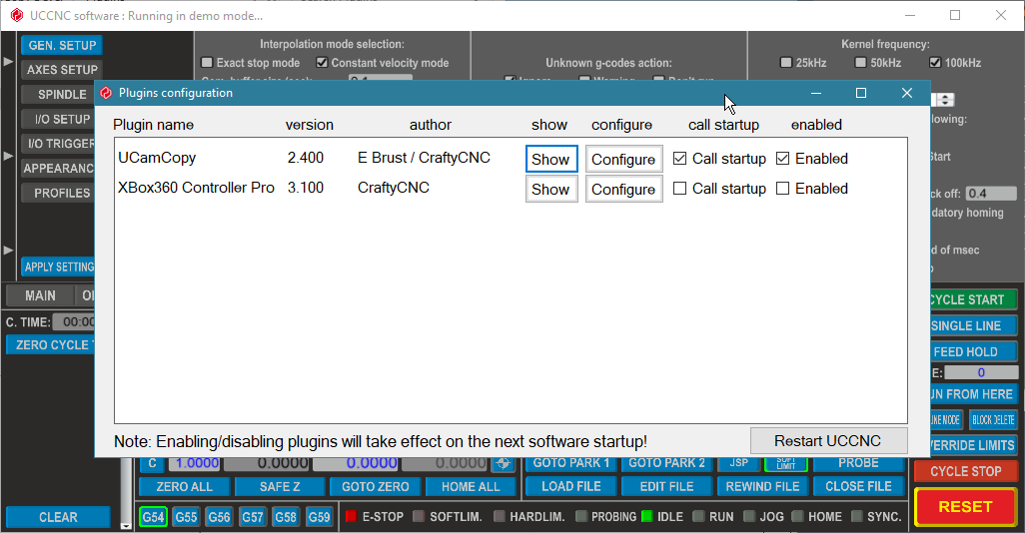Click the CLEAR button
Viewport: 1025px width, 533px height.
click(58, 517)
